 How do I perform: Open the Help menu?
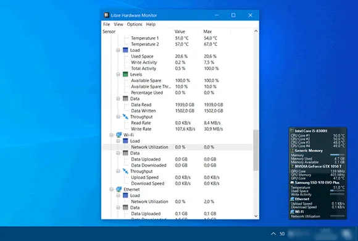151,24
